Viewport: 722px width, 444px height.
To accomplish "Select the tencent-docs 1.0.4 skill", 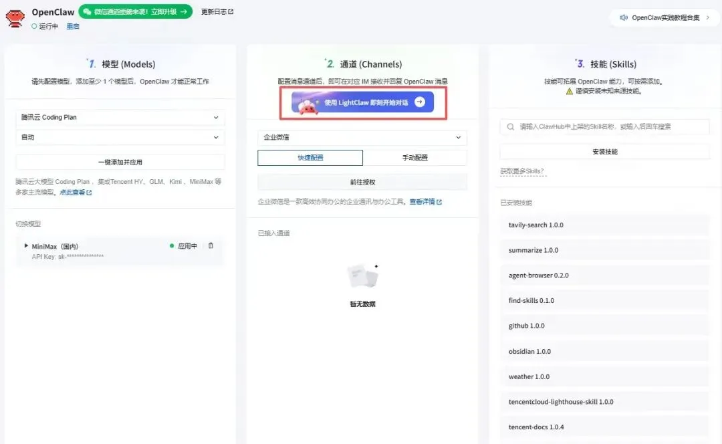I will 604,427.
